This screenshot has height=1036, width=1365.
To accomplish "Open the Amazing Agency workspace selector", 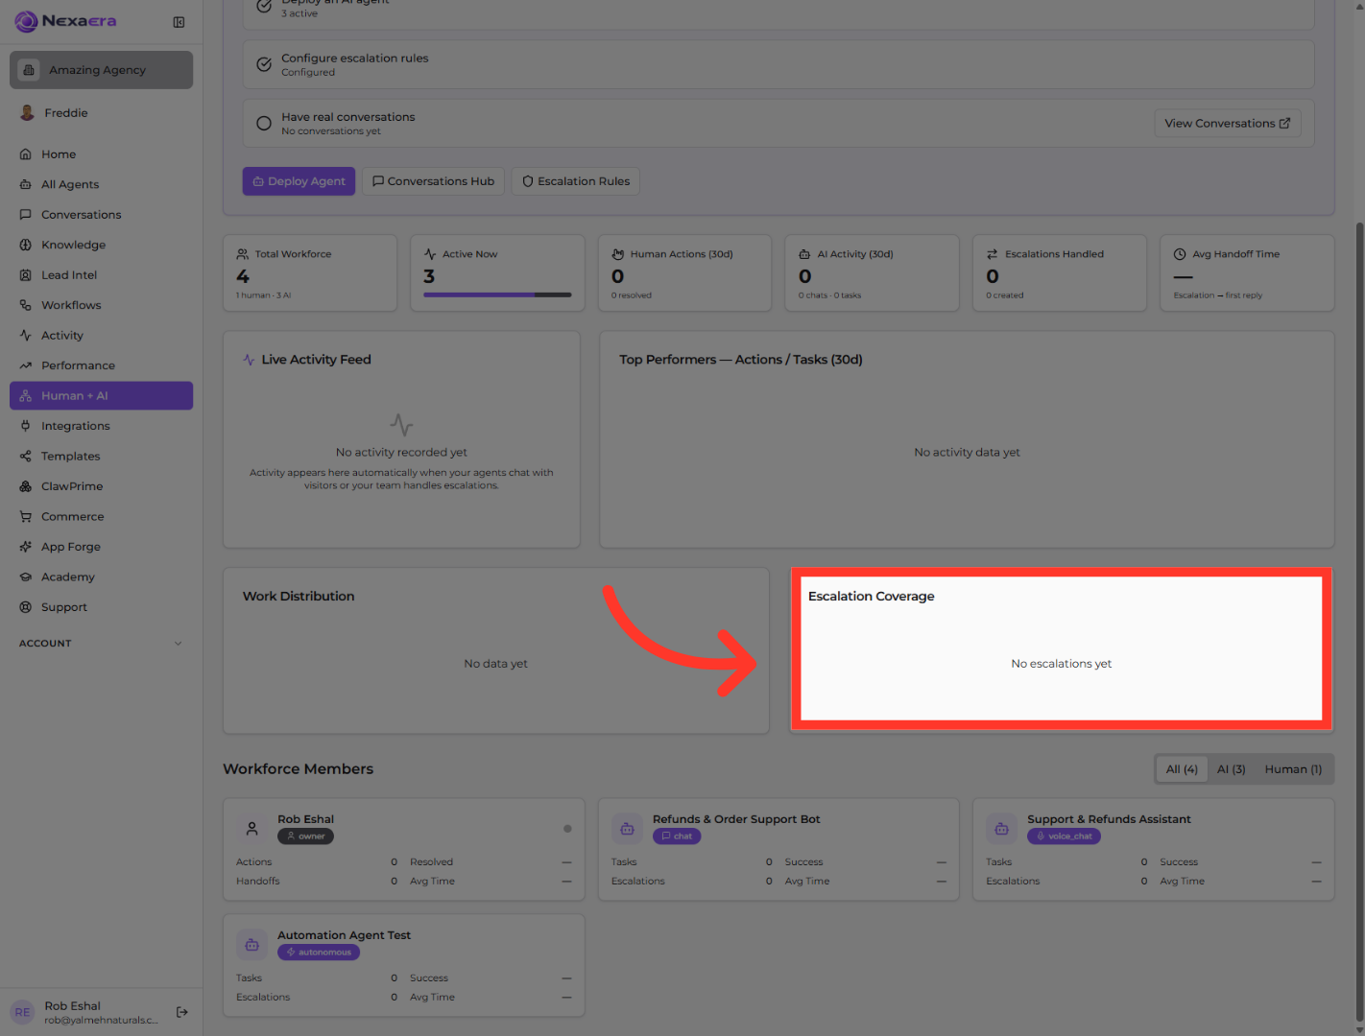I will [101, 70].
